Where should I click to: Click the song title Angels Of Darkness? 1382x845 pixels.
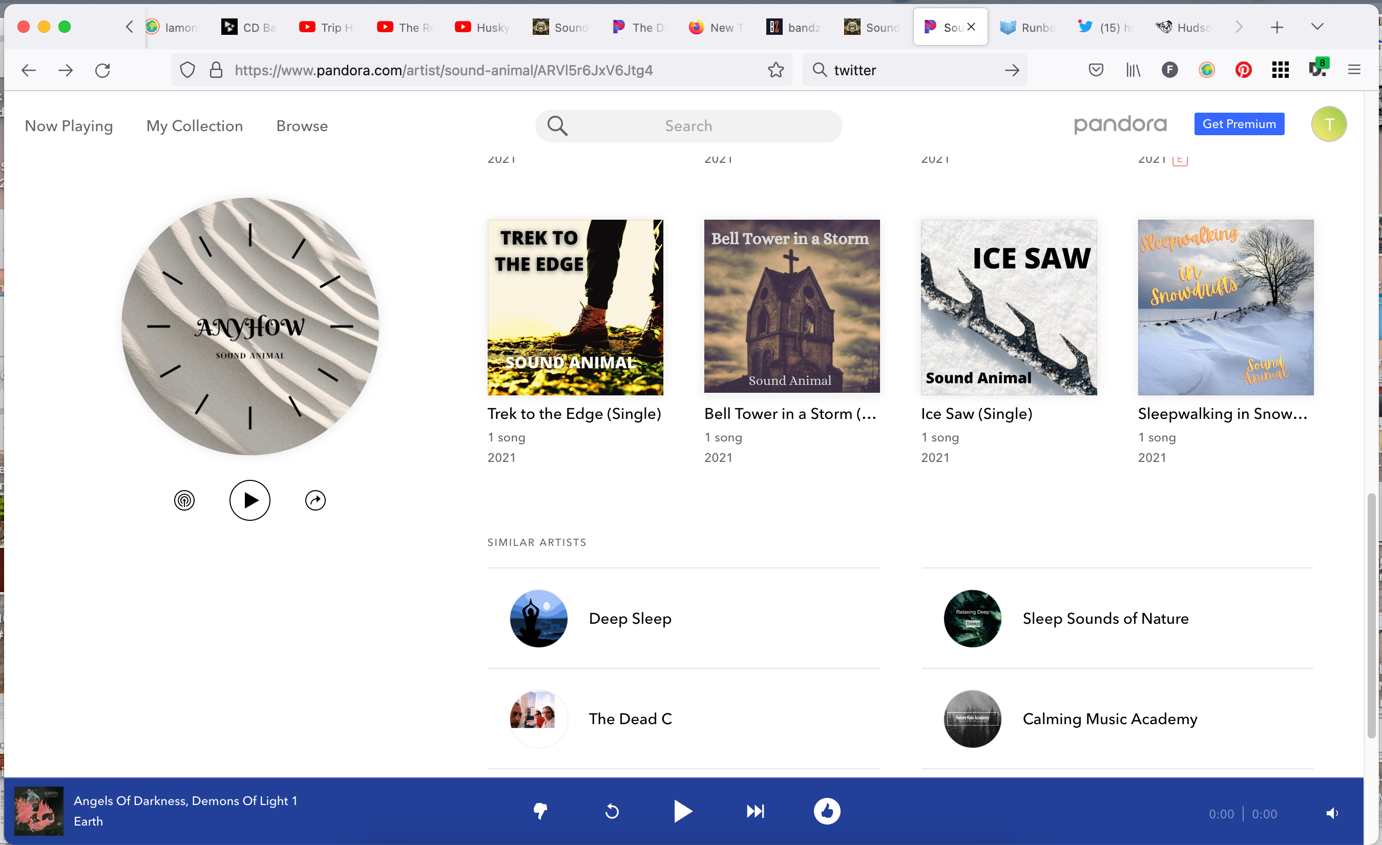point(185,801)
